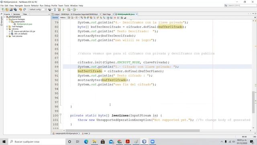Click the green Run Project arrow

click(63, 10)
